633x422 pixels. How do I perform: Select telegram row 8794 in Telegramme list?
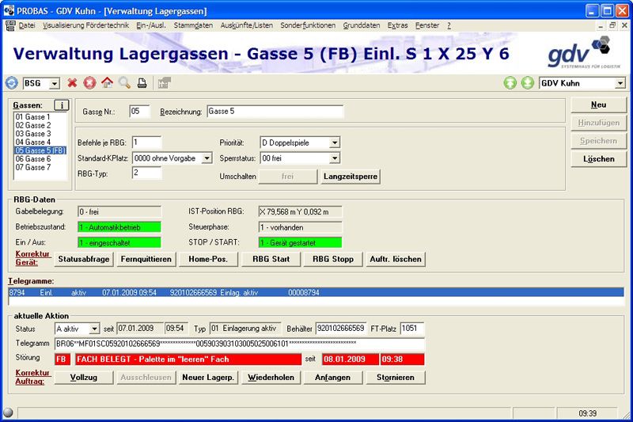(x=316, y=292)
